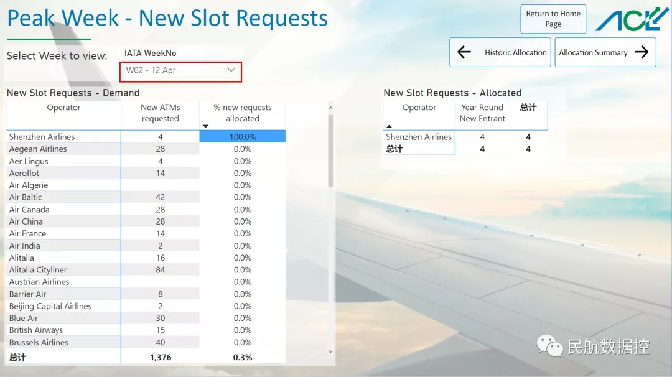Screen dimensions: 672x377
Task: Click the 0.3% total allocated value
Action: click(x=243, y=357)
